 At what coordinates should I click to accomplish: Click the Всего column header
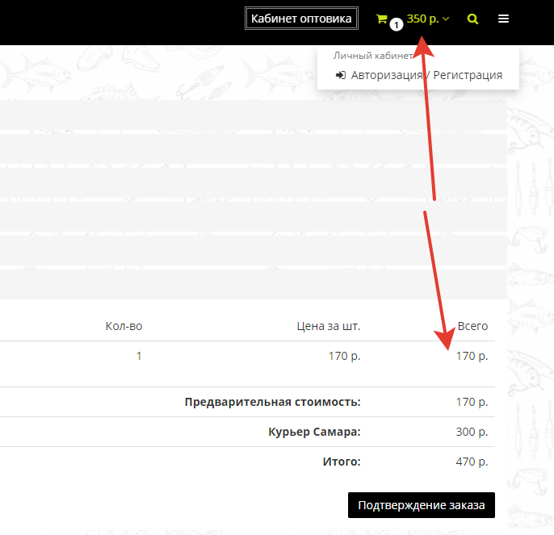coord(472,326)
